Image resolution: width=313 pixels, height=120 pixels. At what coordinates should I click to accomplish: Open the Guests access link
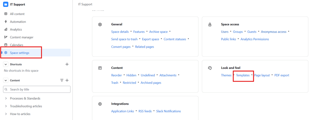[252, 32]
